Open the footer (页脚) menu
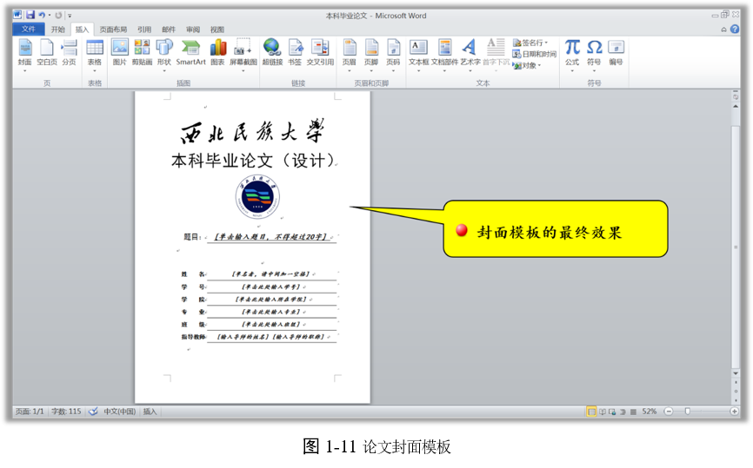 pos(371,53)
